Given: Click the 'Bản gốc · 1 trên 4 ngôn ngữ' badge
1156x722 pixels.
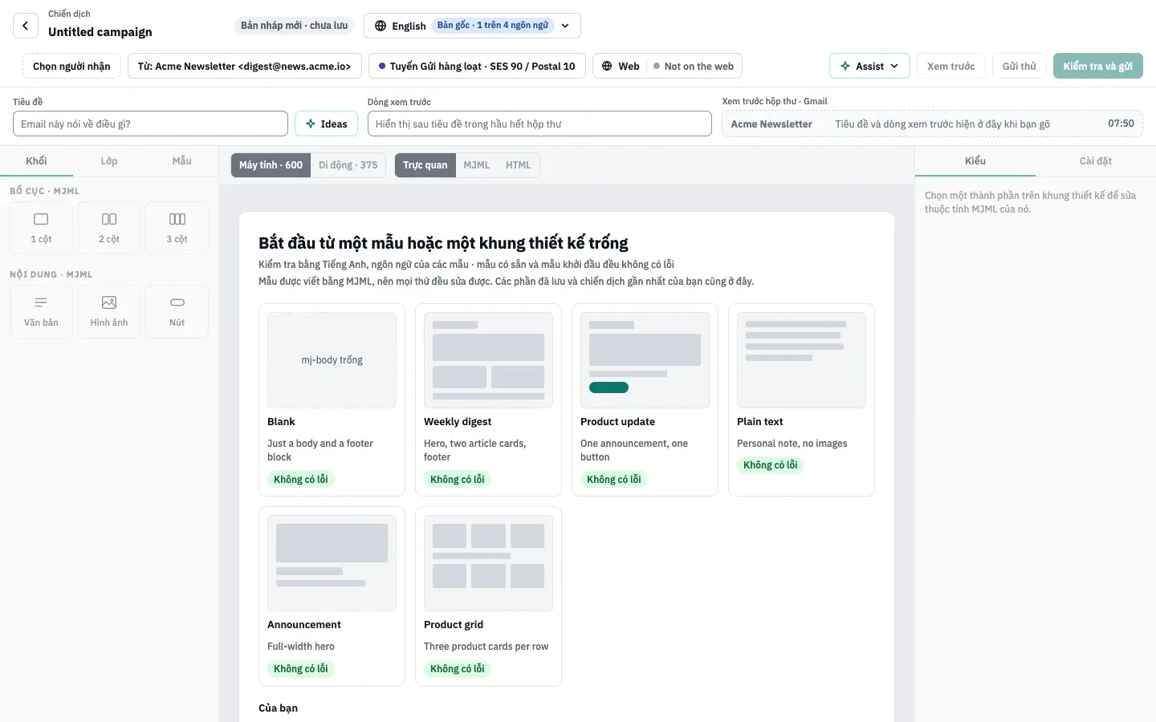Looking at the screenshot, I should point(493,26).
